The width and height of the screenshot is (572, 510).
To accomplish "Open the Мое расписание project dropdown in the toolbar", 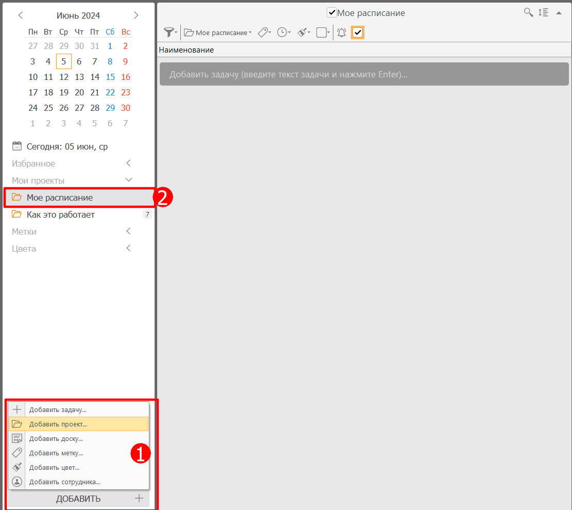I will pyautogui.click(x=218, y=32).
